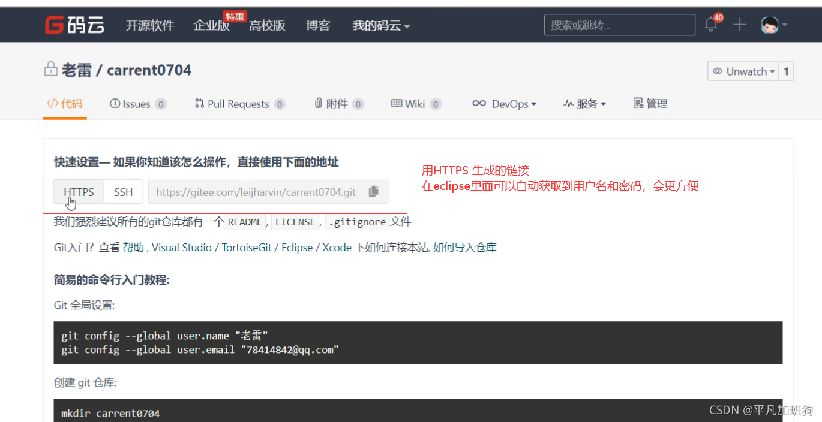Switch to the 附件 tab

coord(339,104)
